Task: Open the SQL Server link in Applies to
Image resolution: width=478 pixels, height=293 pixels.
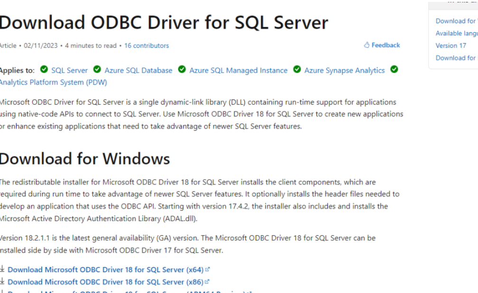Action: click(x=69, y=70)
